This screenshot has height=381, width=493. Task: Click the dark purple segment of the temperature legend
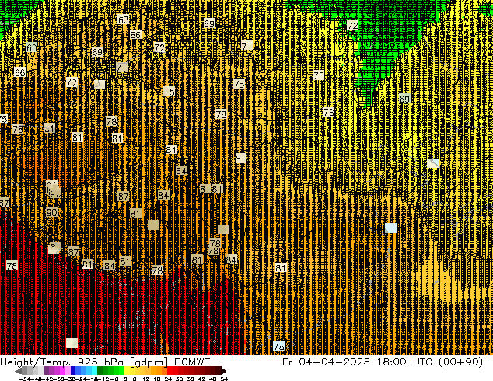46,371
